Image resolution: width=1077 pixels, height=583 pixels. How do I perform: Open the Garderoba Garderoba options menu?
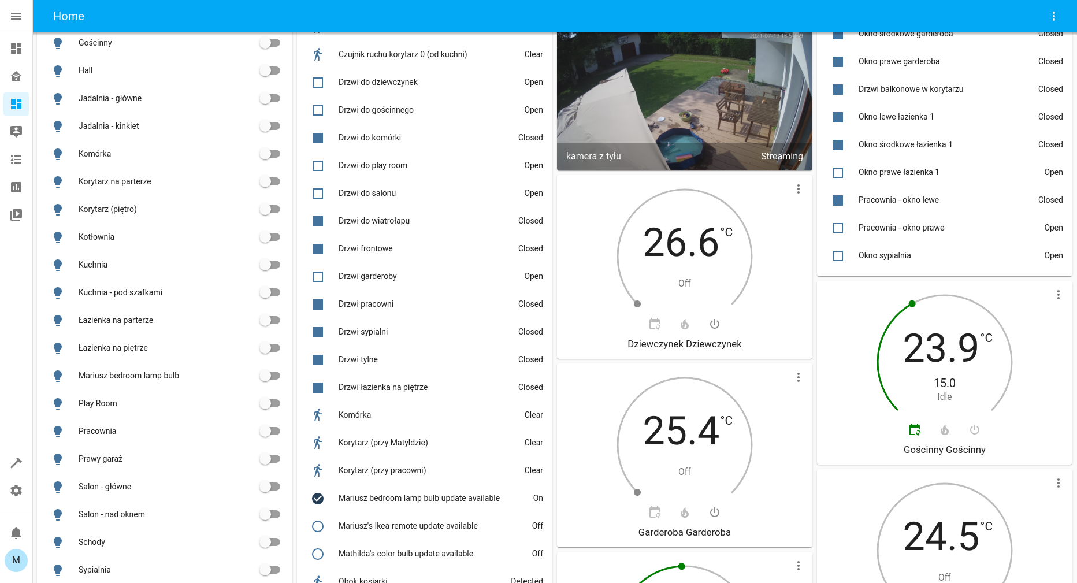(799, 377)
